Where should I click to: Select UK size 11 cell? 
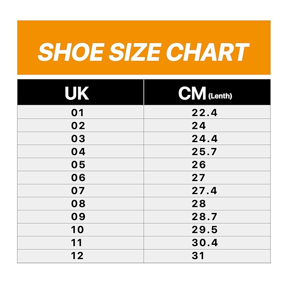click(x=77, y=243)
